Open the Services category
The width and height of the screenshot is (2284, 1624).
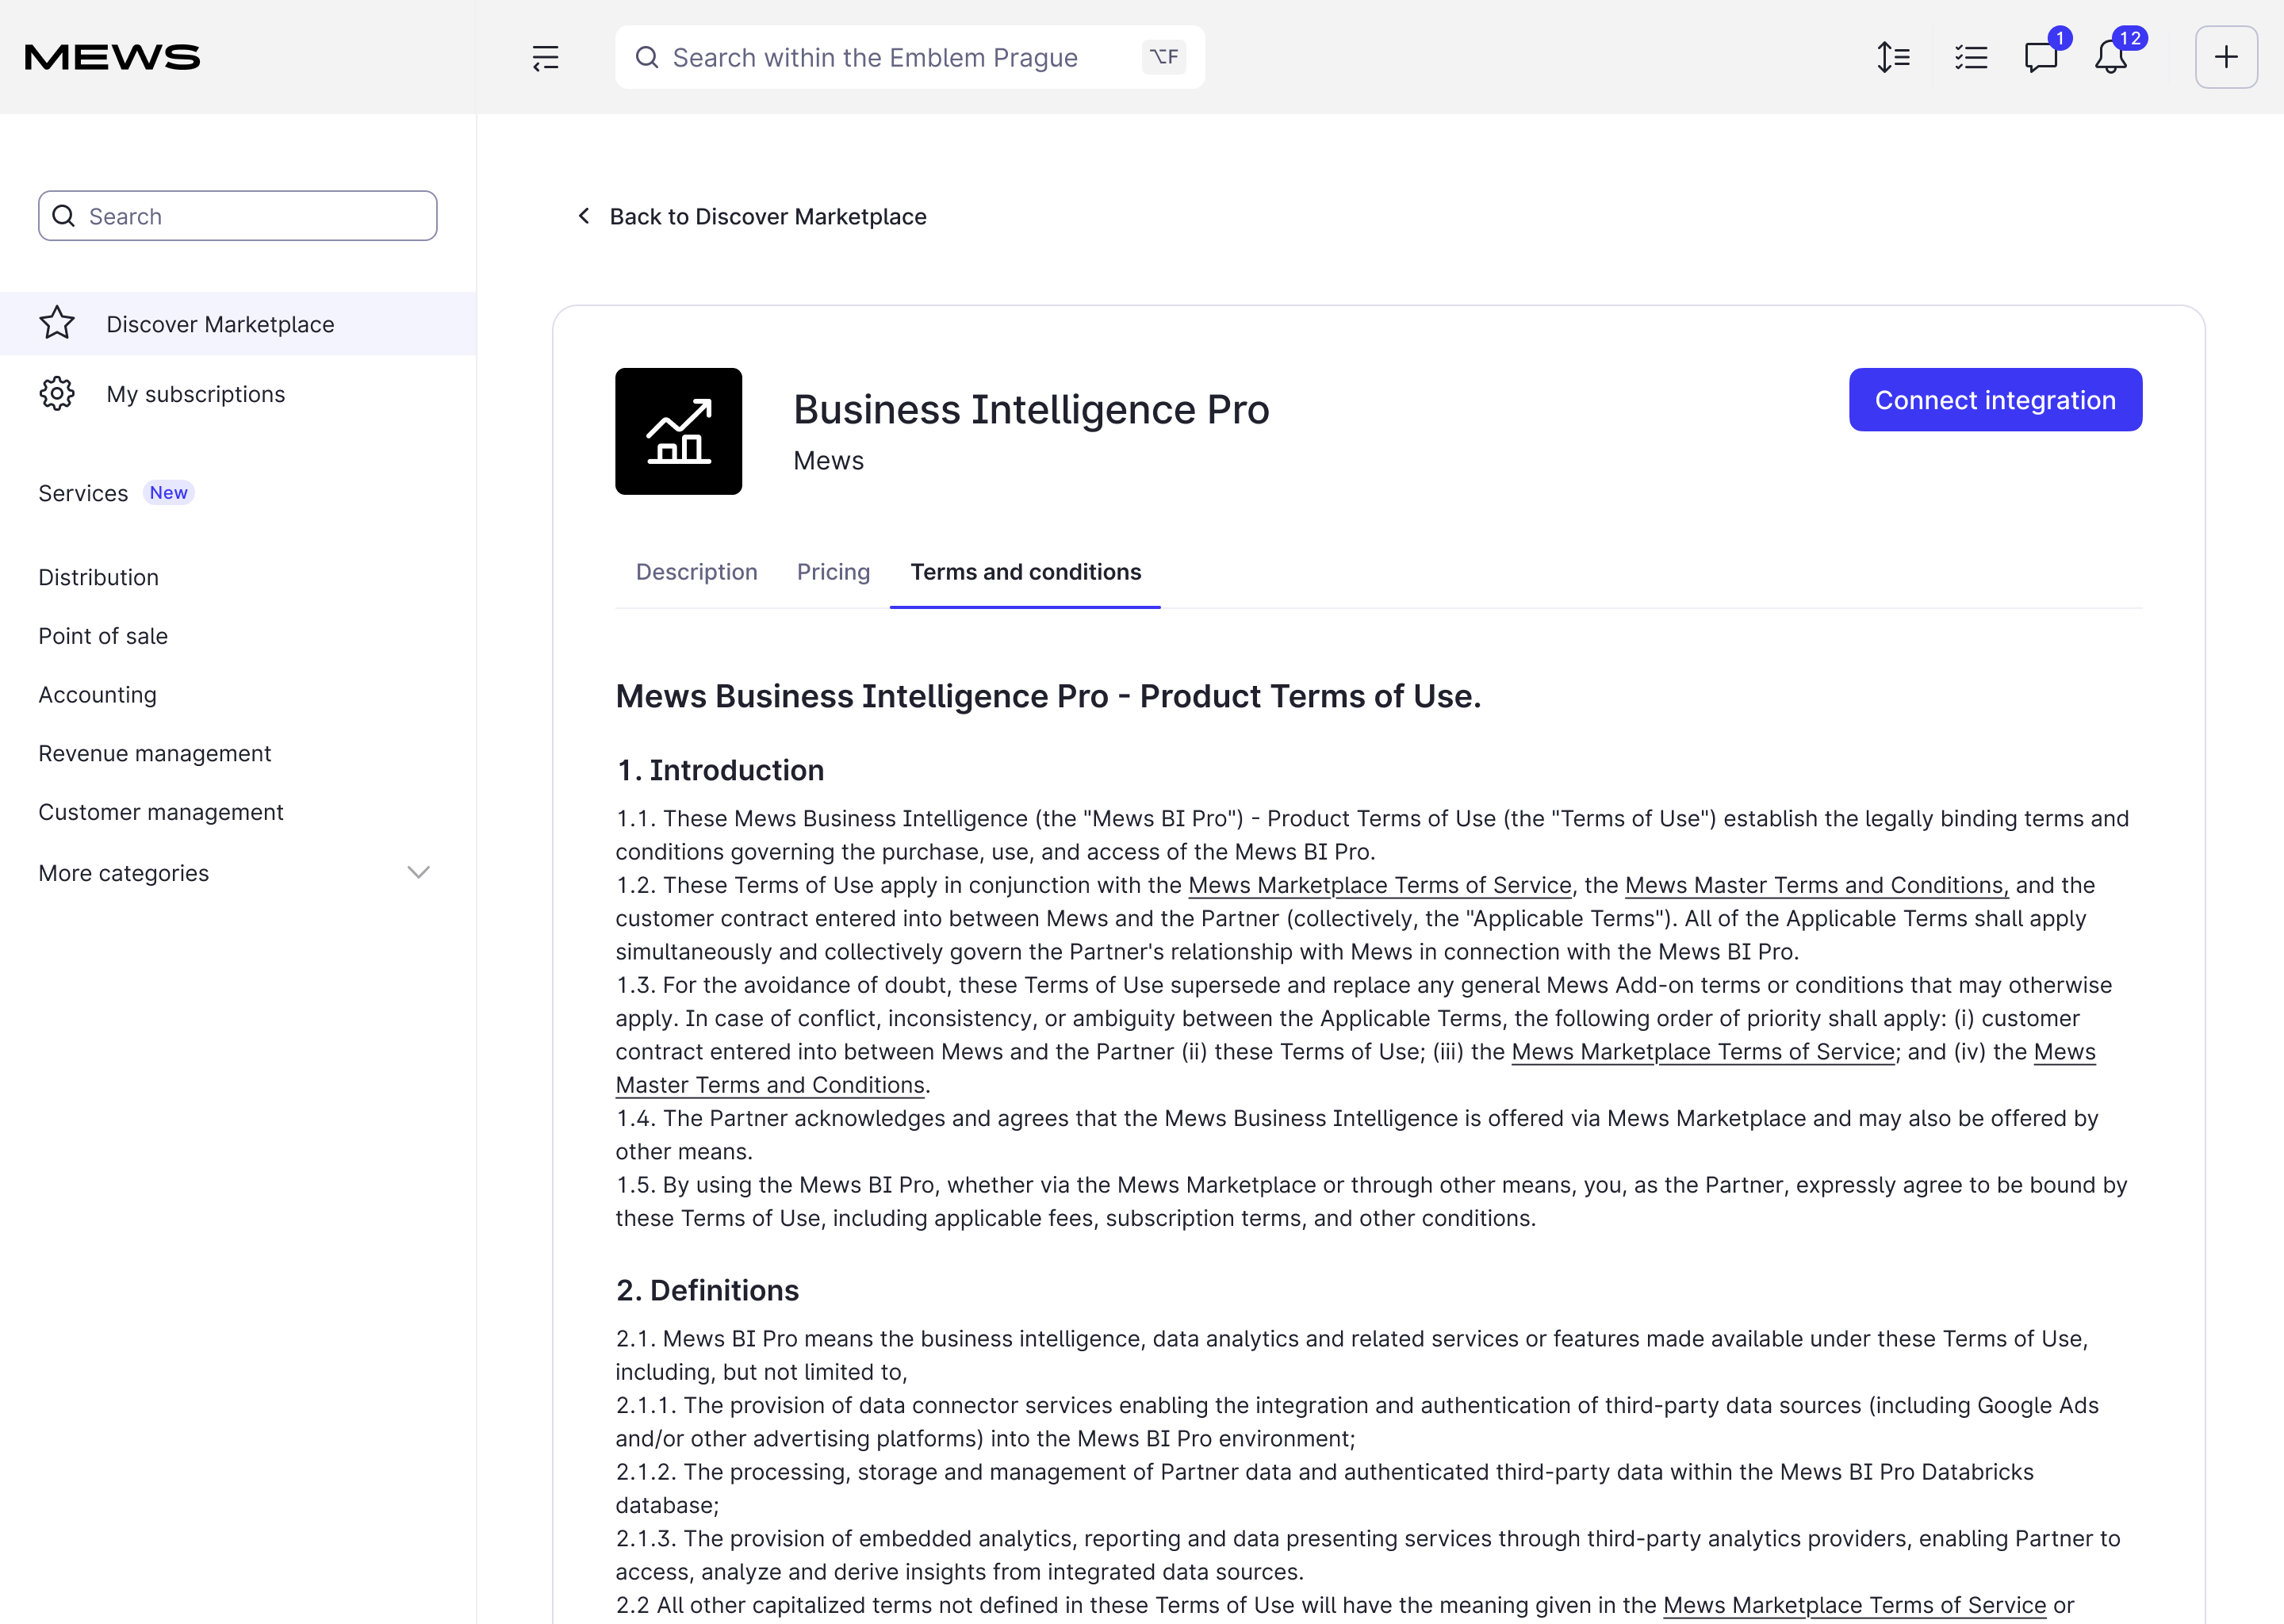click(83, 493)
